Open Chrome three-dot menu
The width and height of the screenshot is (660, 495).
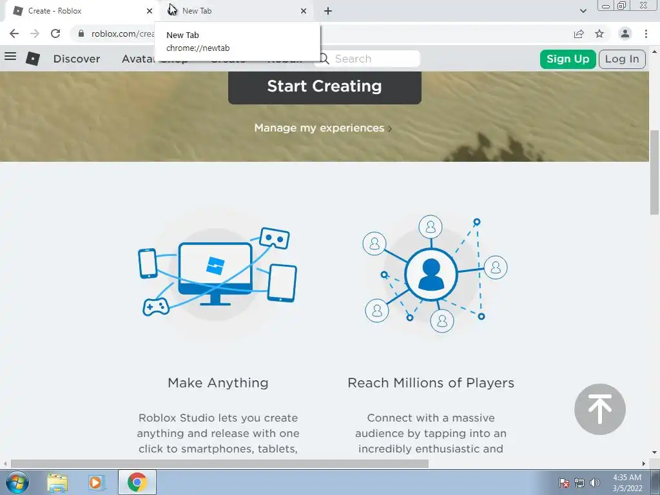(x=646, y=34)
